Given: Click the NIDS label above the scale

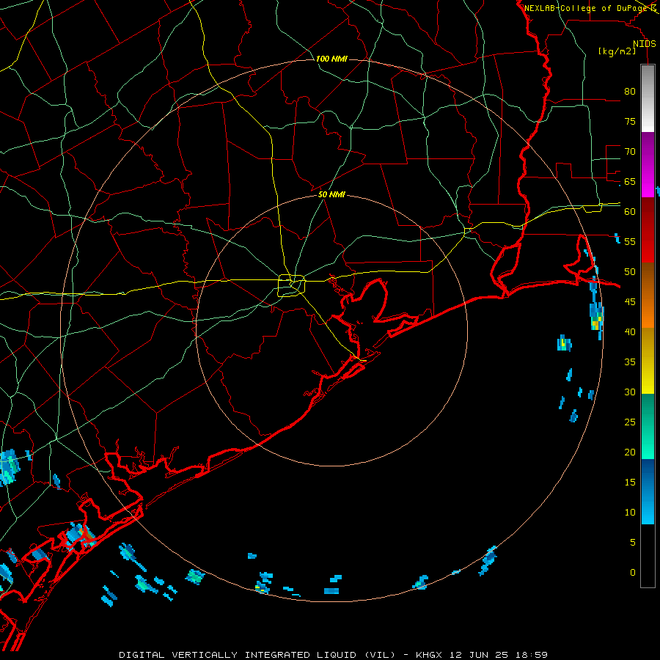Looking at the screenshot, I should click(645, 44).
